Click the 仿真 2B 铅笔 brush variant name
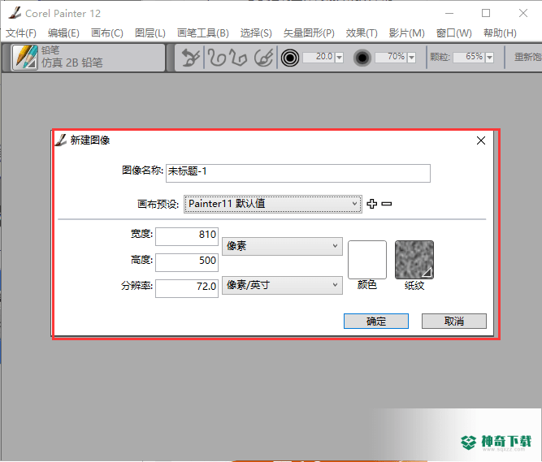The image size is (542, 462). 72,63
